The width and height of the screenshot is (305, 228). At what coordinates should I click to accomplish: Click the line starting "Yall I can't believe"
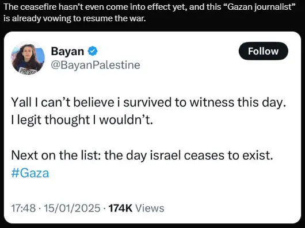148,102
